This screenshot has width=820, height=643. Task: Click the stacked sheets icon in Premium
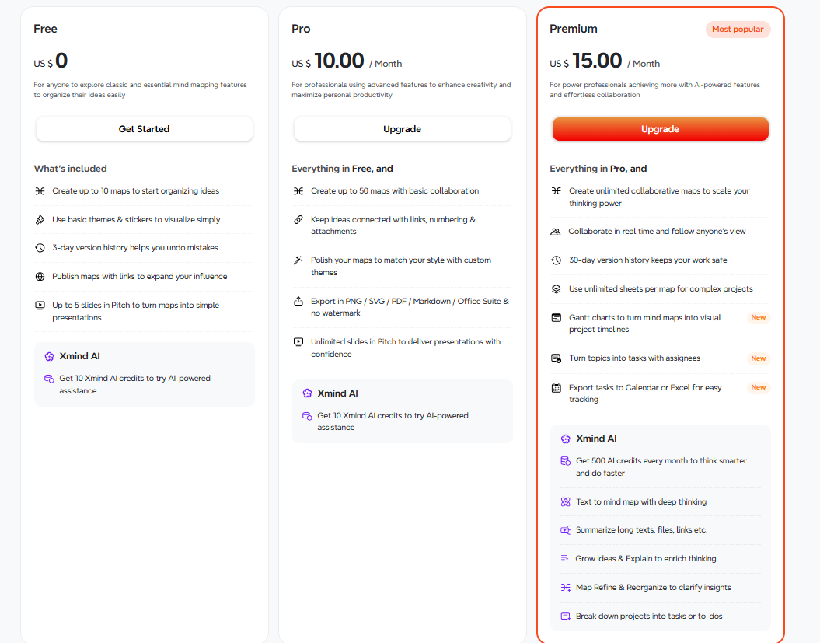point(557,289)
